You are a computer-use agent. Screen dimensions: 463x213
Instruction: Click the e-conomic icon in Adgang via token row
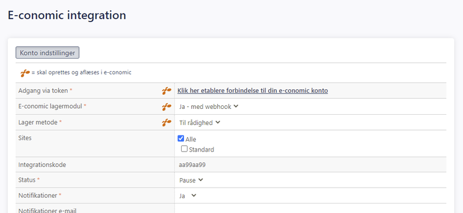(x=167, y=91)
